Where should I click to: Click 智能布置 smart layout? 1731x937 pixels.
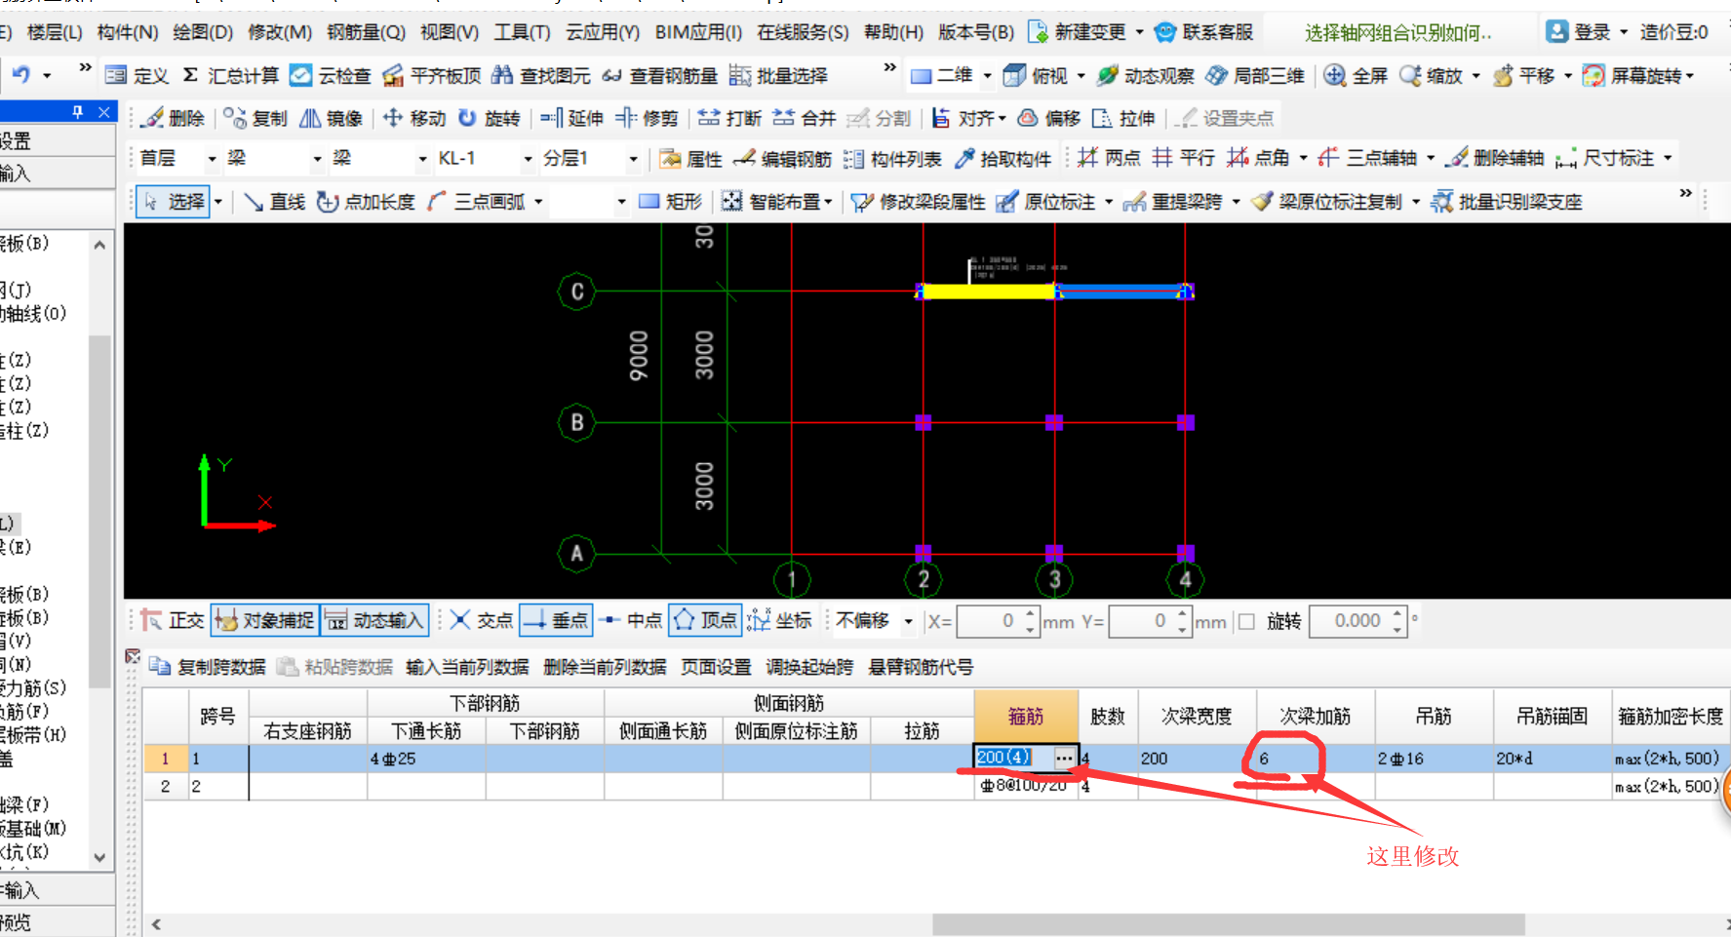(x=776, y=202)
